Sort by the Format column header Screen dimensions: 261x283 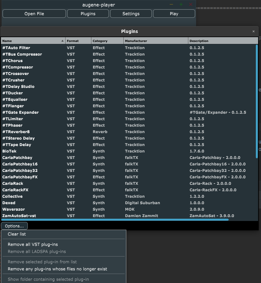[78, 41]
